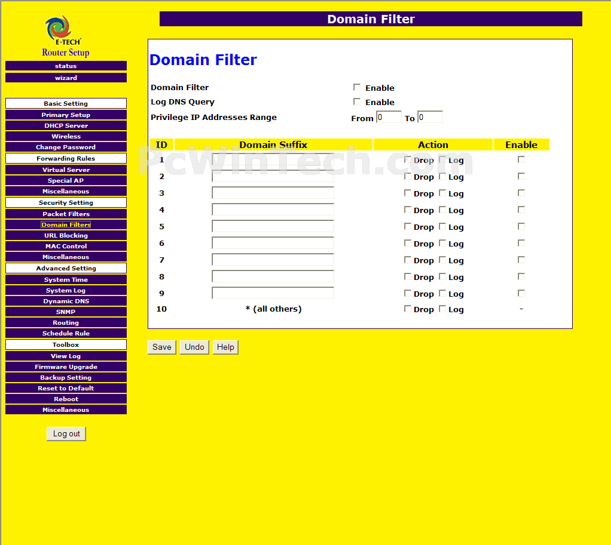Check Drop for rule 10 all others

(x=408, y=309)
